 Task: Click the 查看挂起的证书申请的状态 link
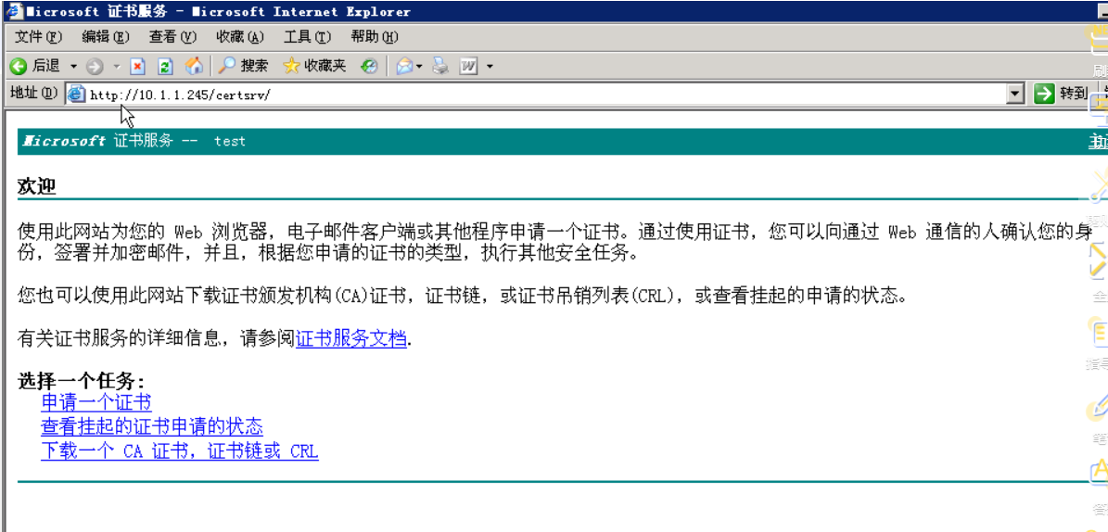(x=152, y=426)
